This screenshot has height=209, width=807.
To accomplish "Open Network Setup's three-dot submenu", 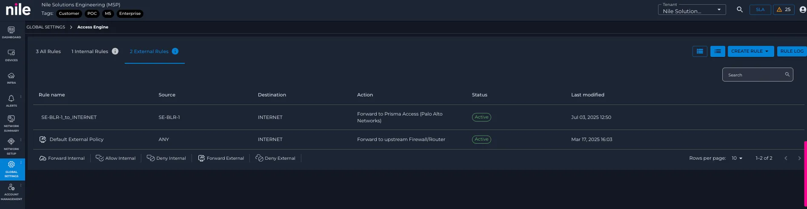I will [20, 140].
